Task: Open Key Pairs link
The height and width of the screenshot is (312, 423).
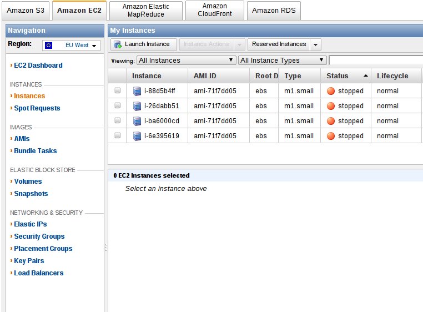Action: (29, 261)
